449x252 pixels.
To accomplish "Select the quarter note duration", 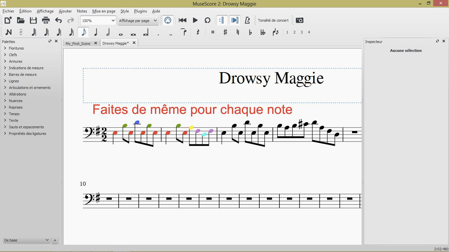I will 96,32.
